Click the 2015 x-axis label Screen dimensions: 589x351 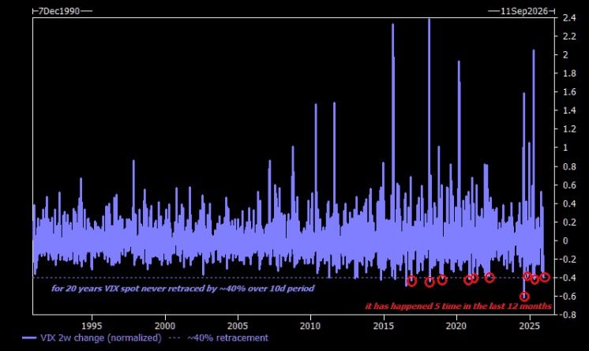(x=384, y=326)
